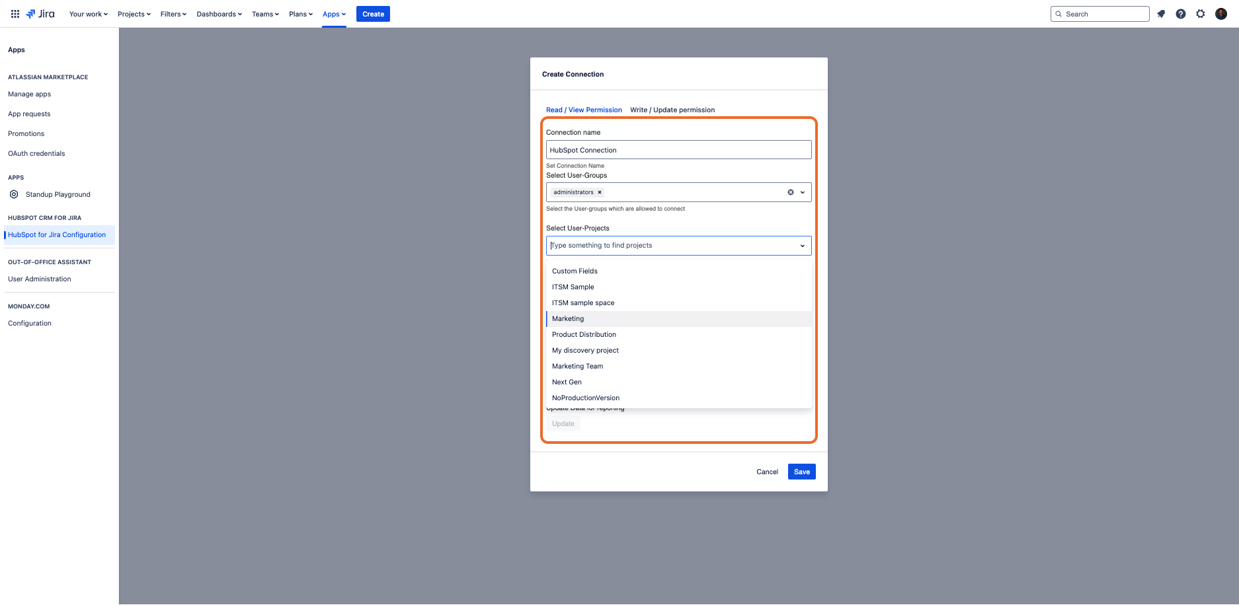Select ITSM Sample project option

(x=679, y=287)
